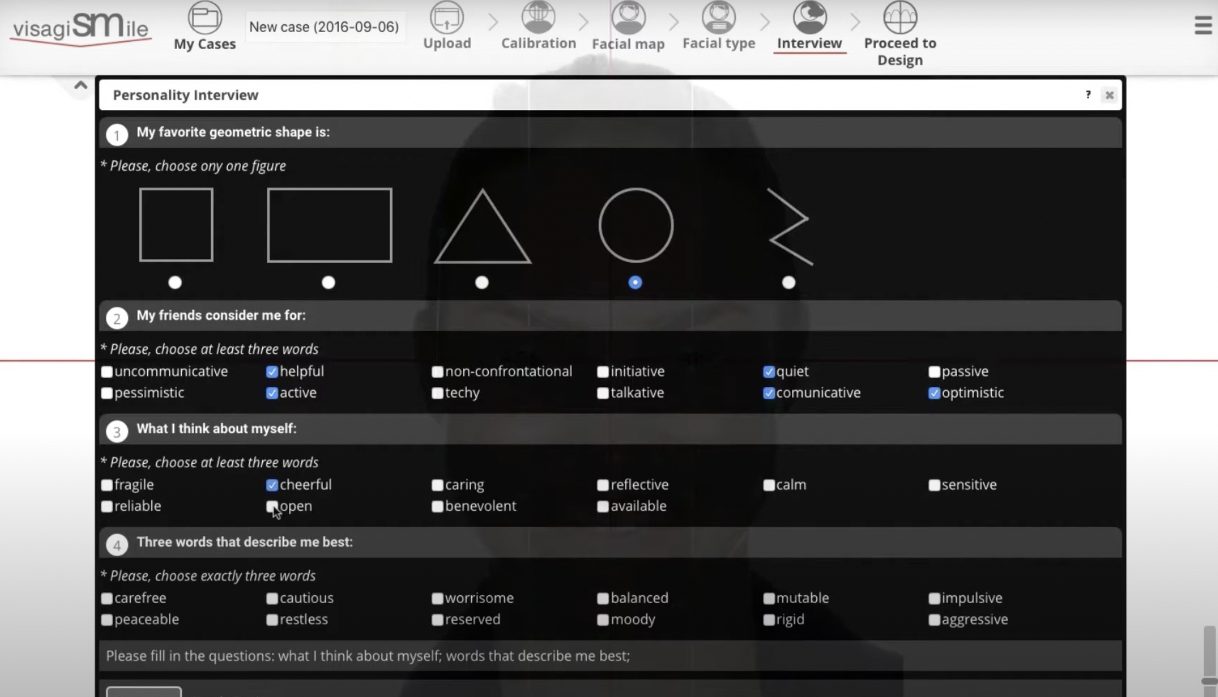
Task: Check the available checkbox
Action: 603,507
